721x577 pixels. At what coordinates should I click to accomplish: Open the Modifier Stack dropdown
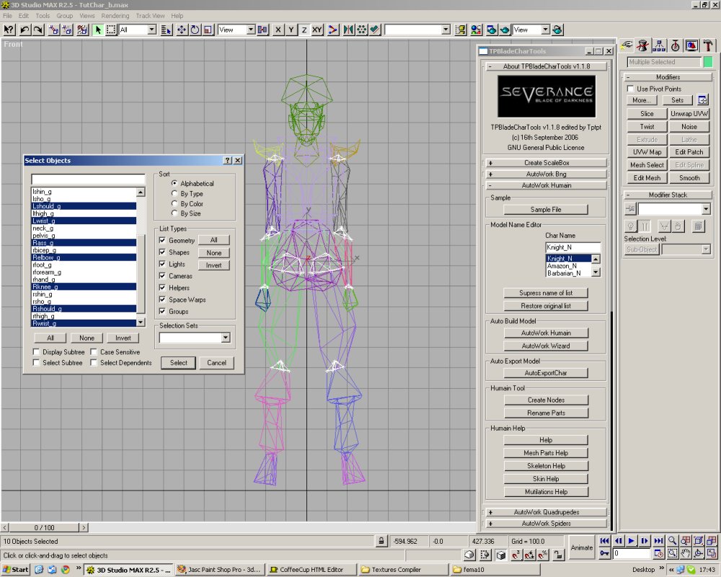coord(706,209)
